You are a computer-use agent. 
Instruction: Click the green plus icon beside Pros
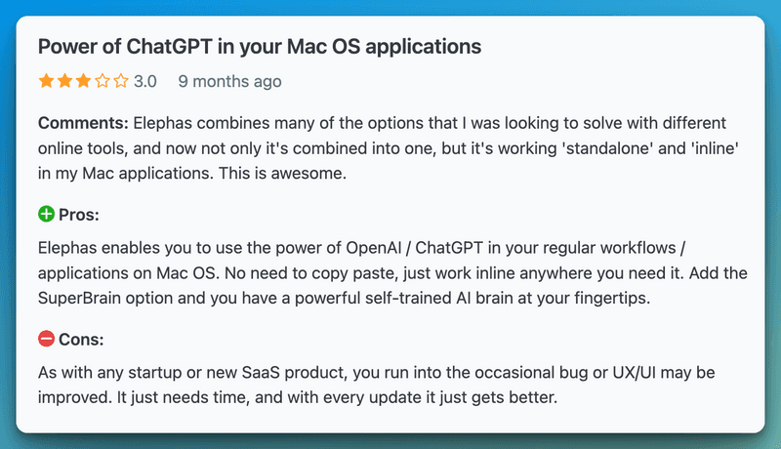[46, 214]
